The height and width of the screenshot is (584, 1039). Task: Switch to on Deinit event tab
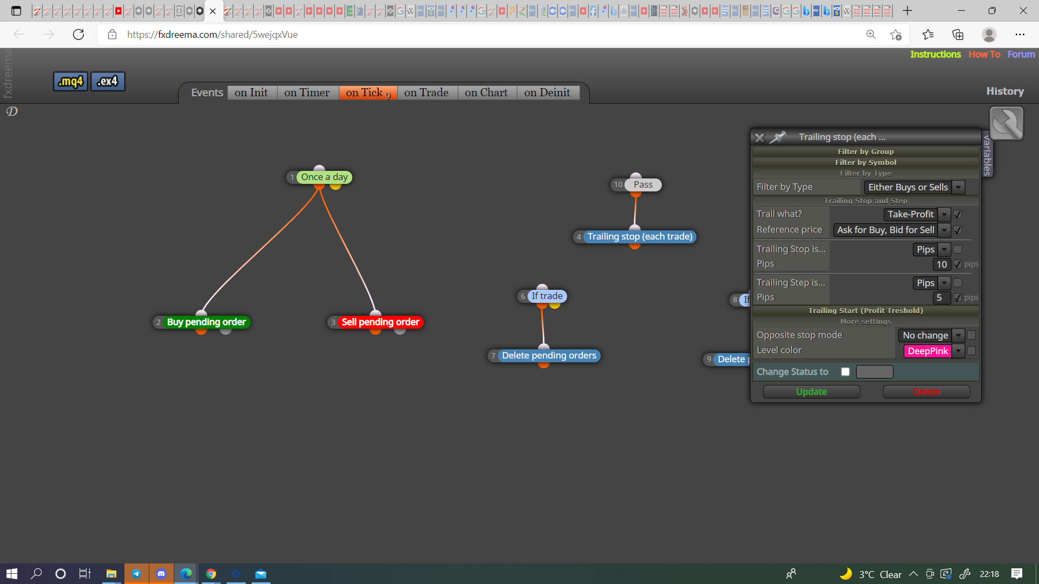(x=548, y=92)
